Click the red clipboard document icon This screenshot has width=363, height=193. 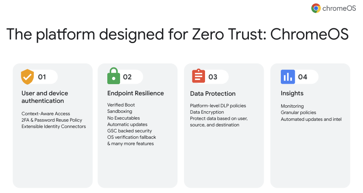[x=199, y=76]
